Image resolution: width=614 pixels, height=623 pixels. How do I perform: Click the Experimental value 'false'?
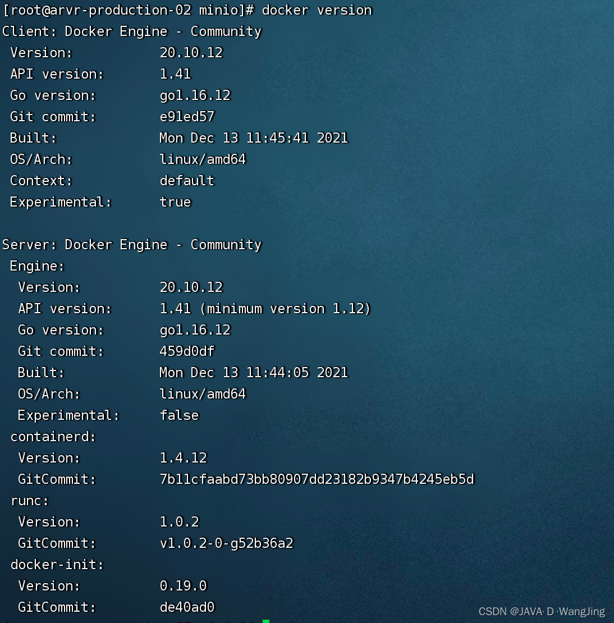[x=179, y=415]
